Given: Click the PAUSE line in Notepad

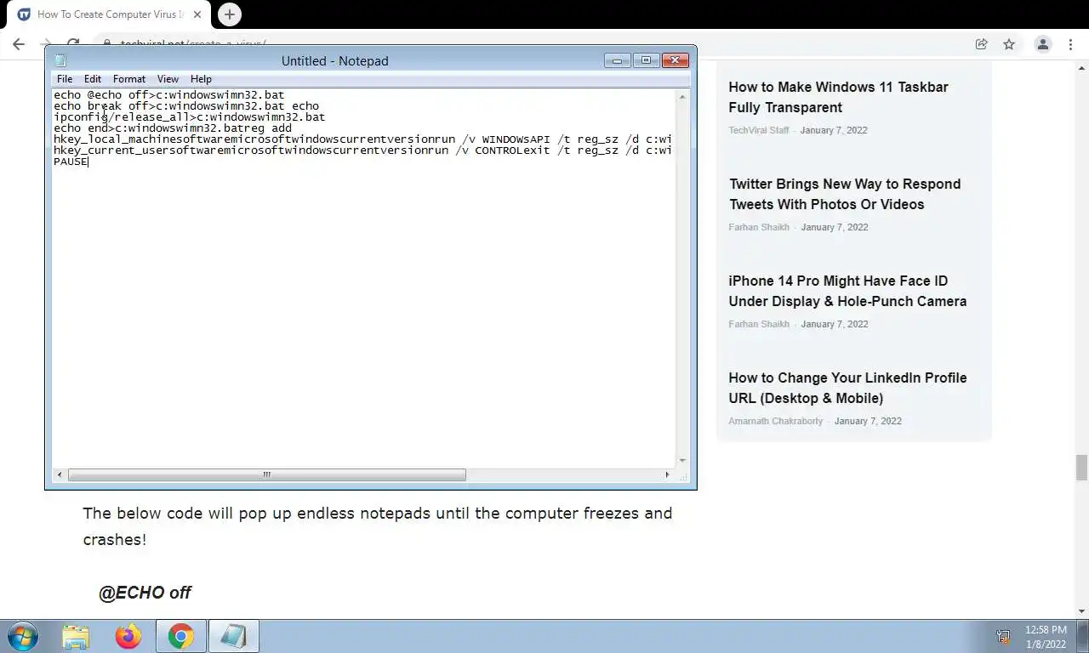Looking at the screenshot, I should pyautogui.click(x=71, y=162).
